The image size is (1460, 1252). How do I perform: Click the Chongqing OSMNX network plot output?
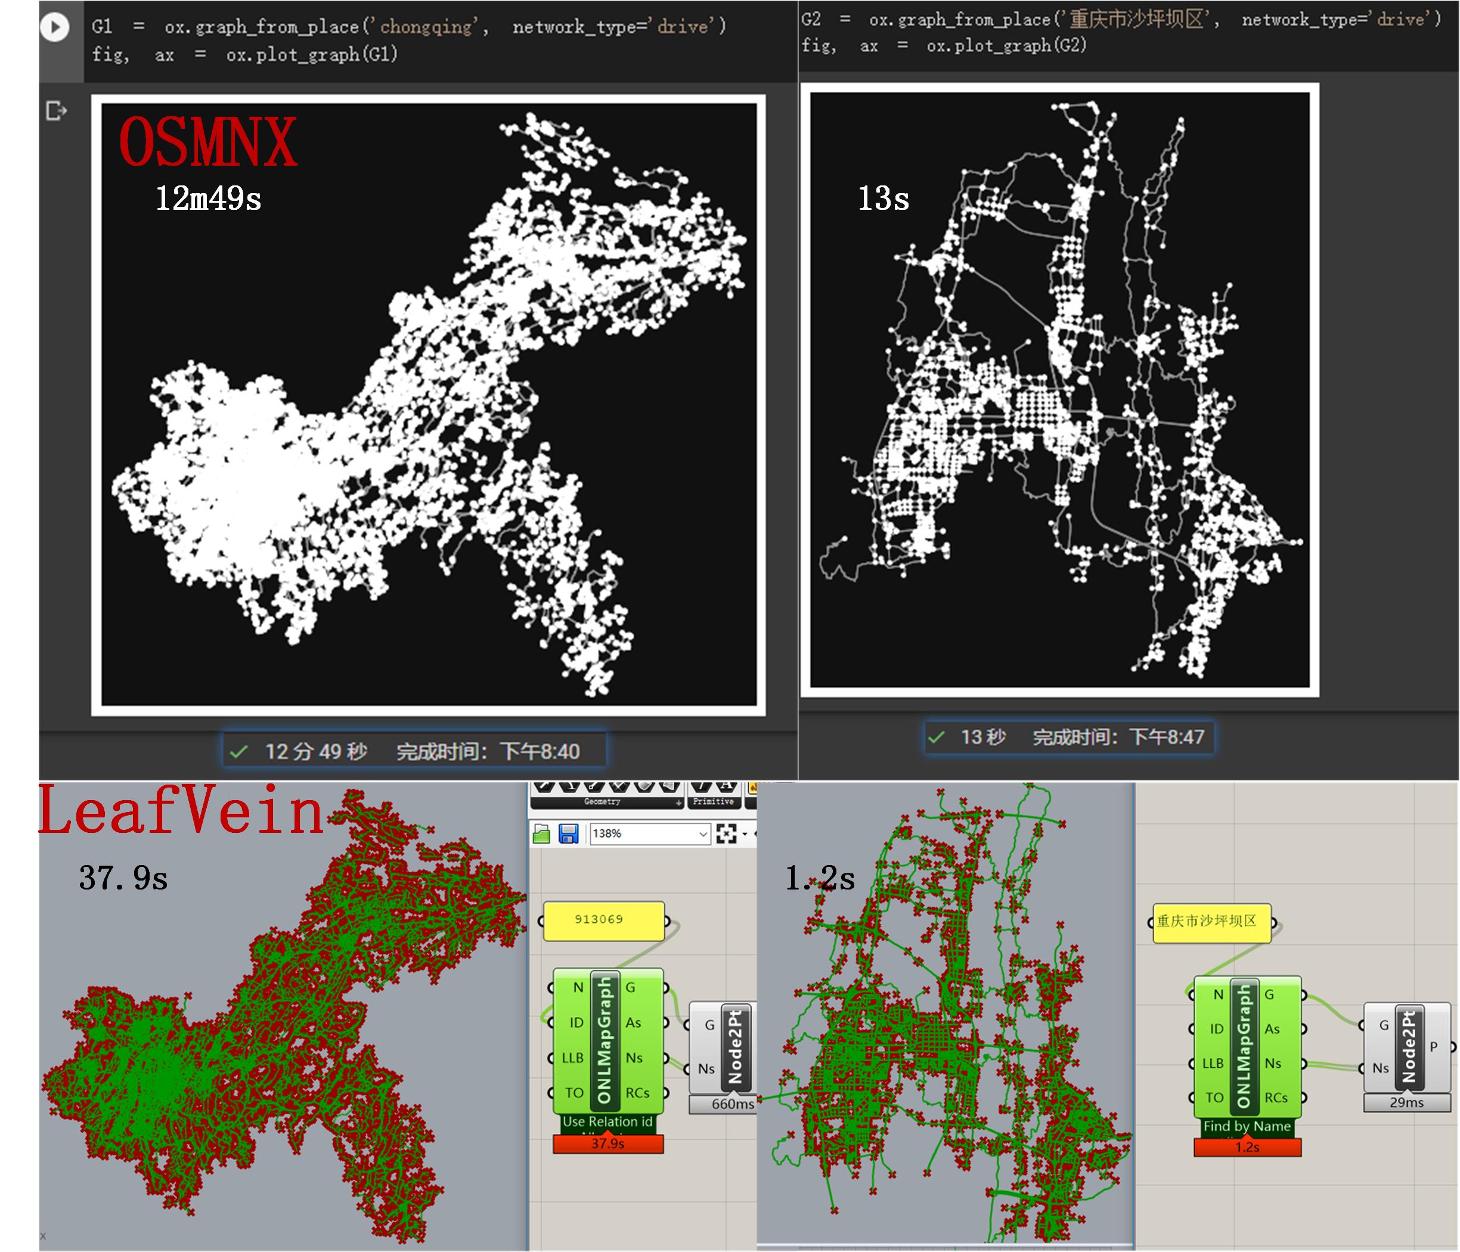point(429,405)
